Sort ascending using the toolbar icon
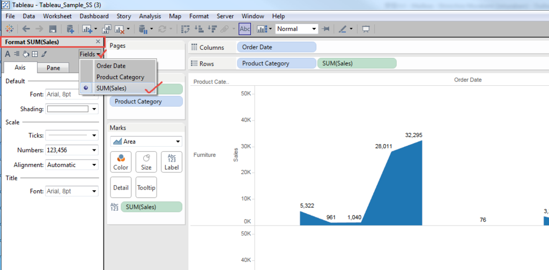Image resolution: width=549 pixels, height=270 pixels. 199,29
